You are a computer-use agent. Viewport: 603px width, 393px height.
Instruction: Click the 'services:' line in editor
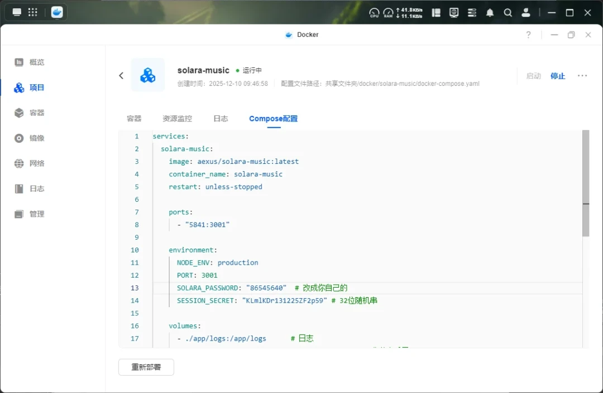click(170, 136)
